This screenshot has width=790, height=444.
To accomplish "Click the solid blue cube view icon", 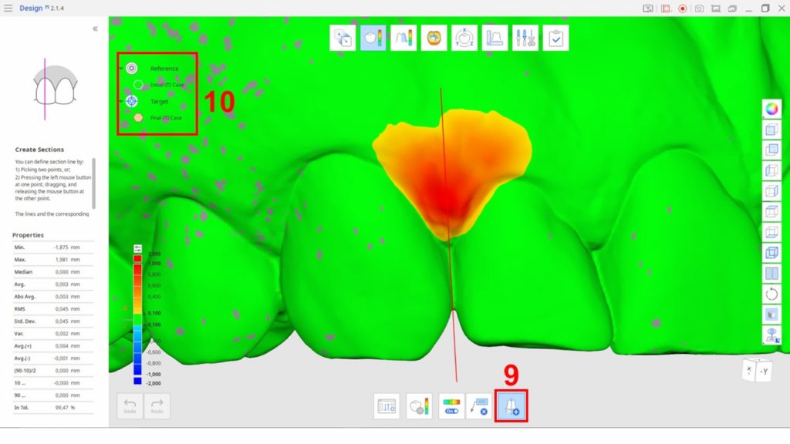I will [771, 253].
